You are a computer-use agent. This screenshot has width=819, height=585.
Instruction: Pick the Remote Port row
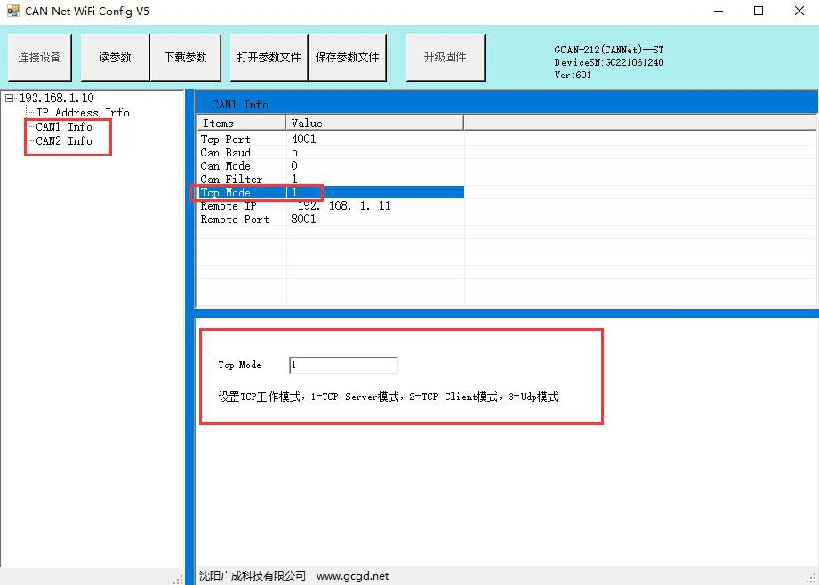click(x=235, y=220)
